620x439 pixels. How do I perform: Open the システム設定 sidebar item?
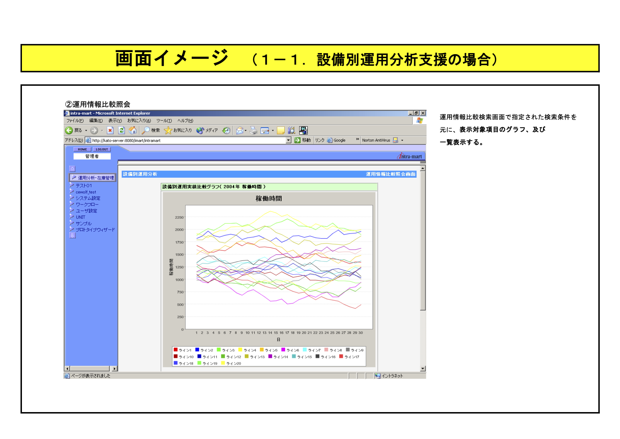pos(88,198)
